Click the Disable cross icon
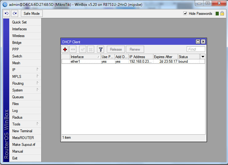 (x=91, y=49)
